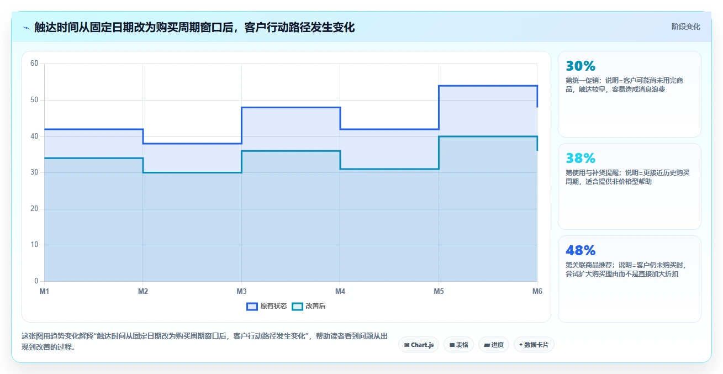The image size is (723, 374).
Task: Click the 60 y-axis value
Action: 34,64
